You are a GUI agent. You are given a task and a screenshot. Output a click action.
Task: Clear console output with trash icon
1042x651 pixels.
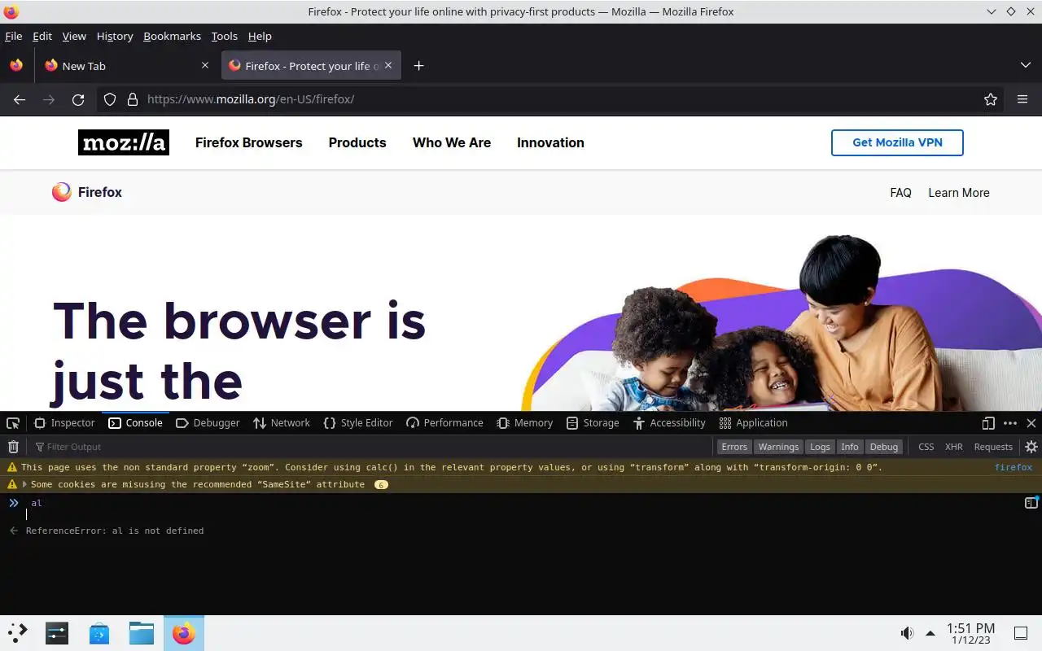[13, 447]
